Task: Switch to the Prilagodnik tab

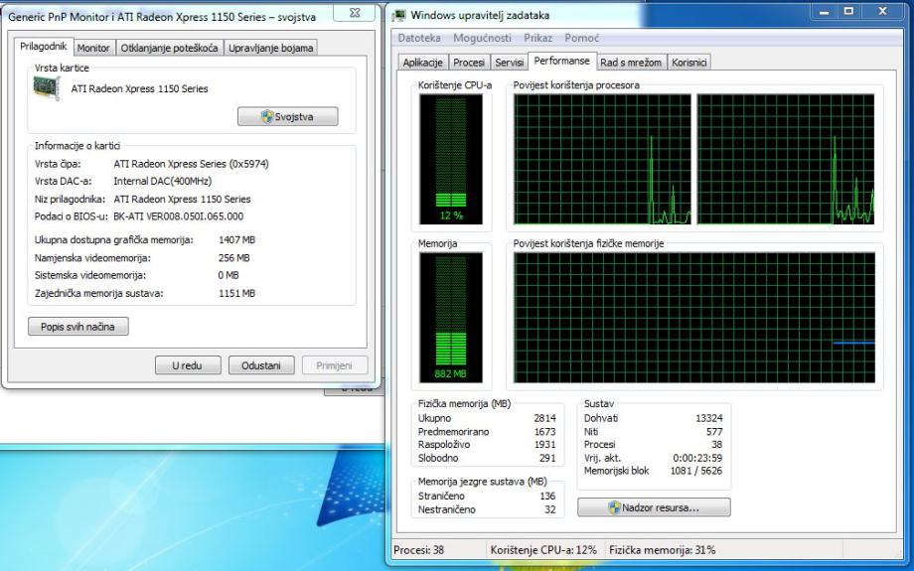Action: pyautogui.click(x=43, y=46)
